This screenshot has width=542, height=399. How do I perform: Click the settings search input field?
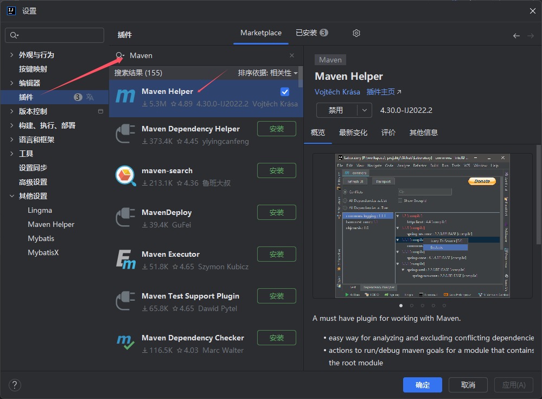tap(55, 35)
